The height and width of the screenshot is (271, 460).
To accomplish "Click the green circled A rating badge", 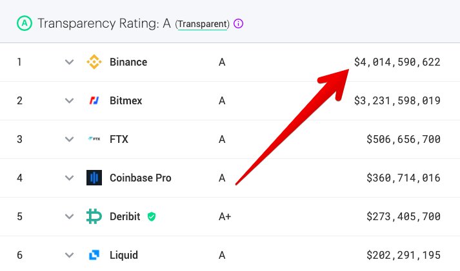I will coord(25,23).
